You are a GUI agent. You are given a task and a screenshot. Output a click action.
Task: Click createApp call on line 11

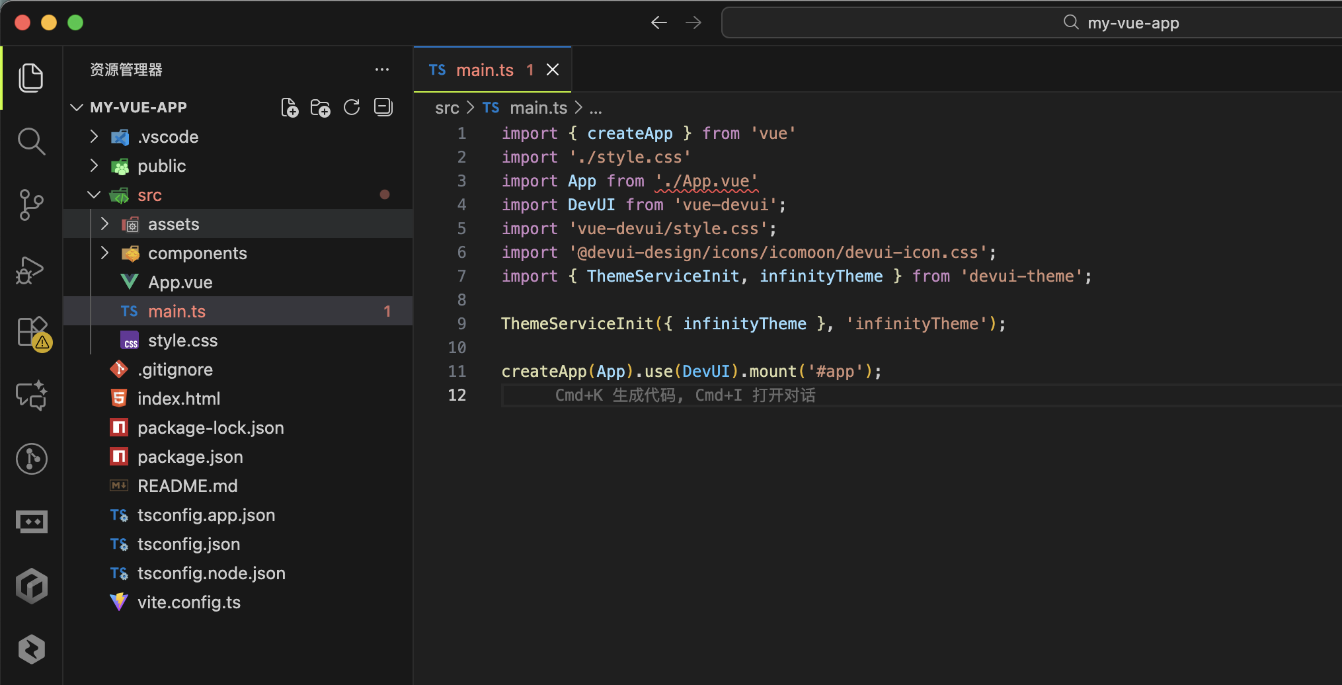[544, 371]
